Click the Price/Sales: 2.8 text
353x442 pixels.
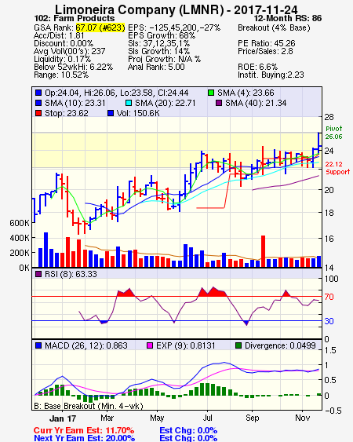click(x=265, y=51)
